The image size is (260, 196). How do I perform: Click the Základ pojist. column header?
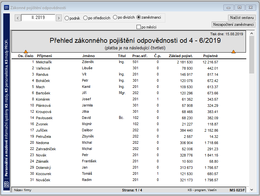181,56
